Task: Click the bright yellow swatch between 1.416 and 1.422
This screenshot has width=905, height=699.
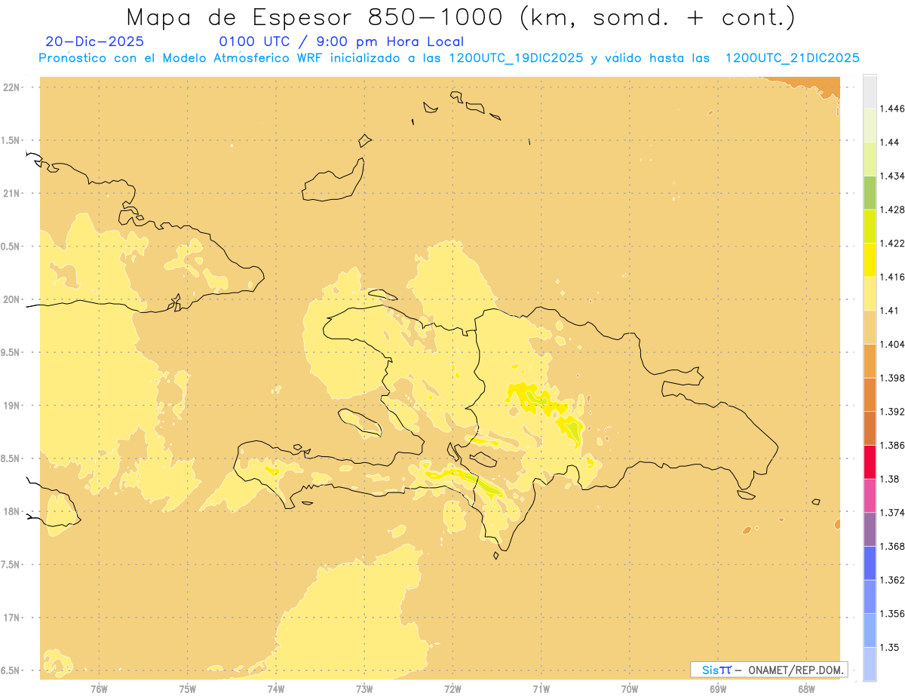Action: click(x=870, y=259)
